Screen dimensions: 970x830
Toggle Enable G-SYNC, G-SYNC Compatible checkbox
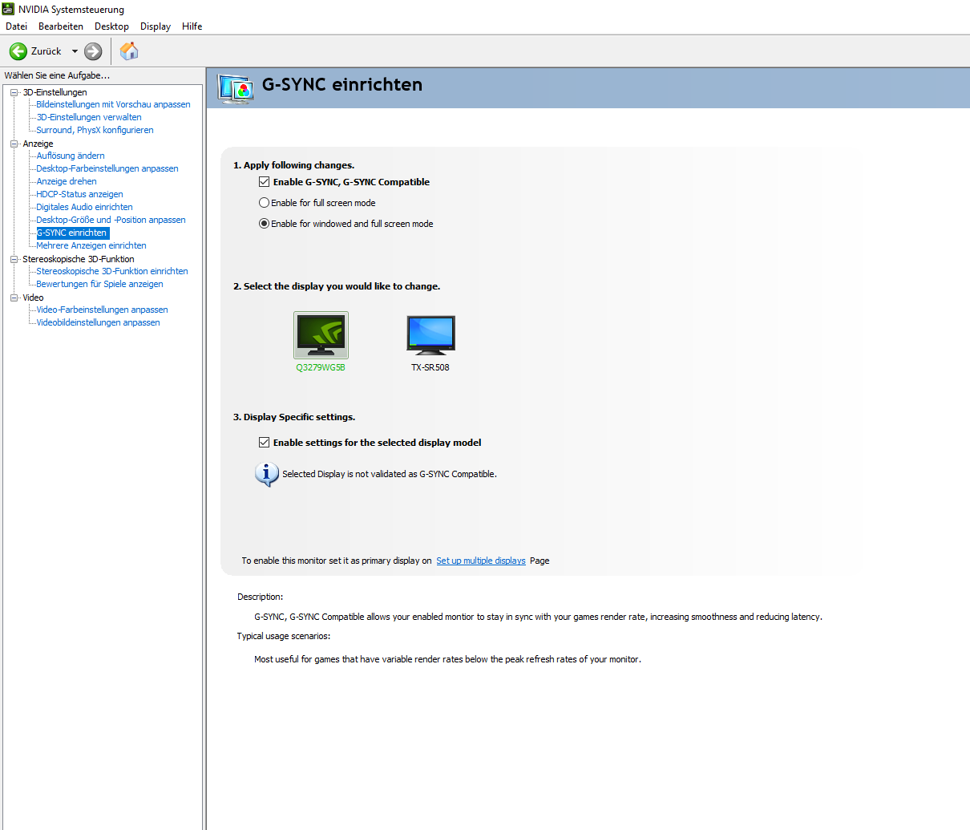(264, 182)
